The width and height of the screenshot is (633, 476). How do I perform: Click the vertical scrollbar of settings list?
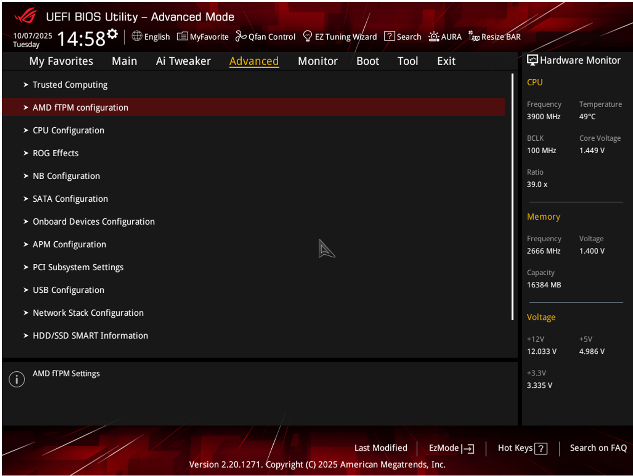512,197
